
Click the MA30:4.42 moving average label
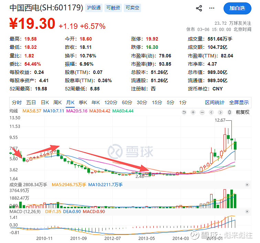coord(100,111)
